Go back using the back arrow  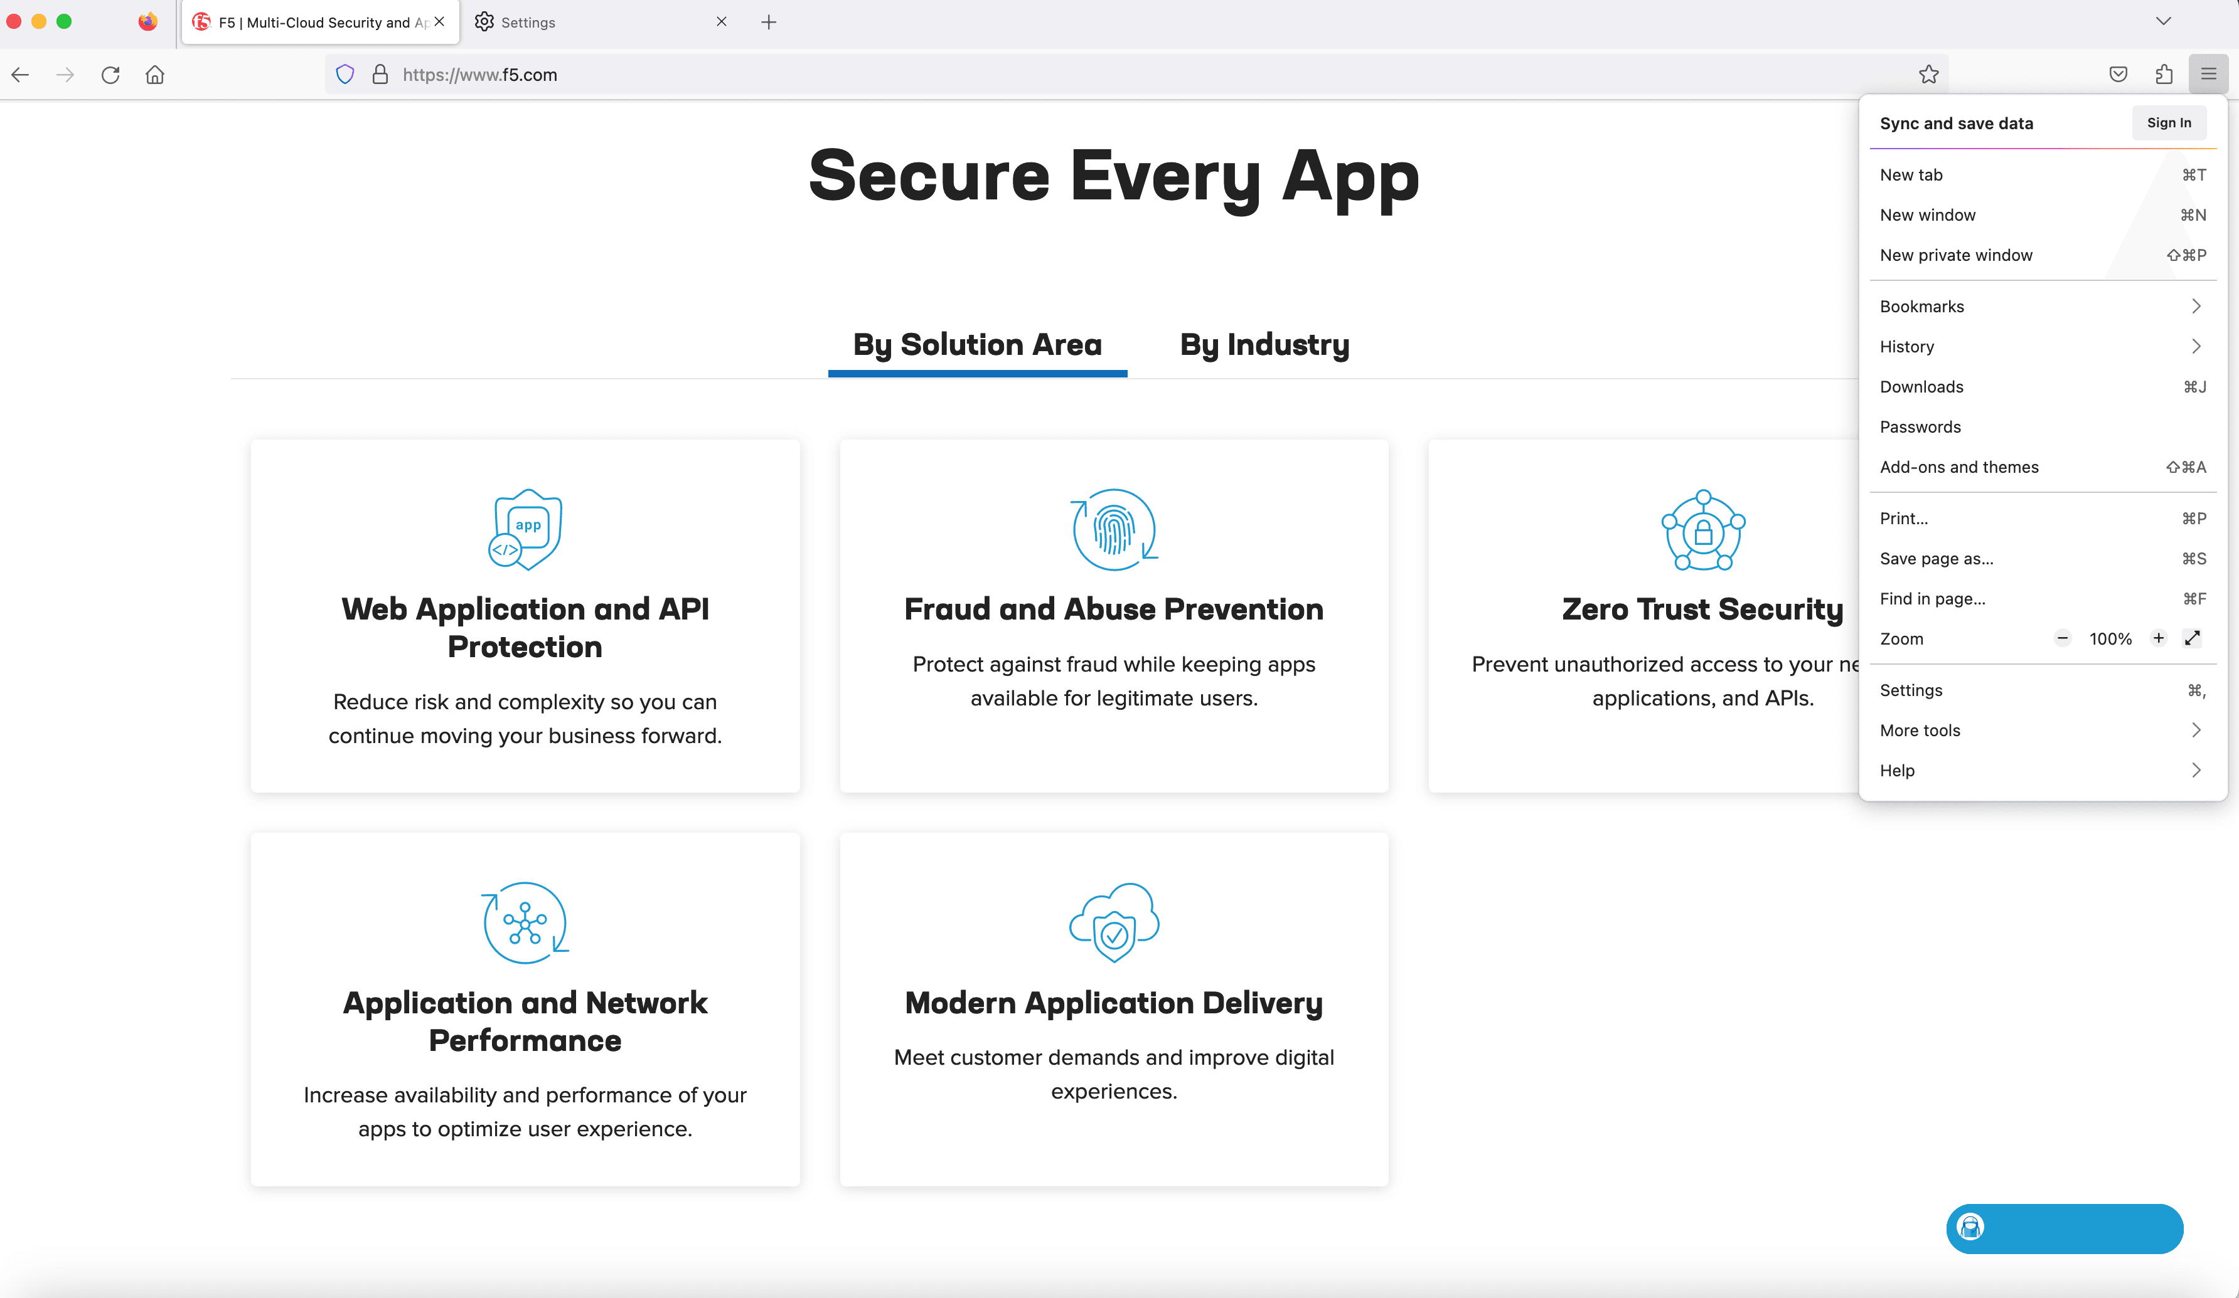[21, 75]
